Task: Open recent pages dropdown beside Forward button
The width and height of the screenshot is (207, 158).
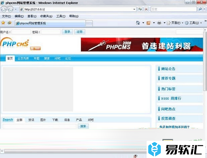Action: pyautogui.click(x=16, y=9)
